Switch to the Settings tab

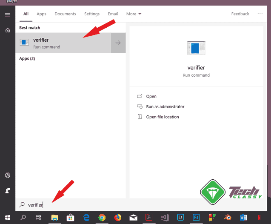[92, 14]
